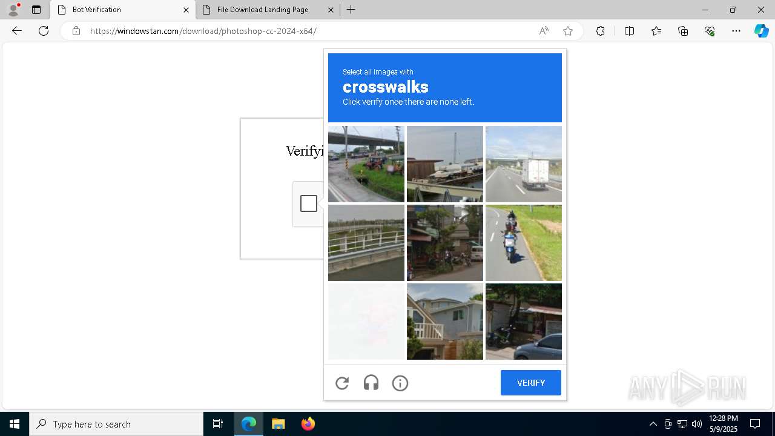This screenshot has height=436, width=775.
Task: Open Copilot sidebar icon
Action: (761, 31)
